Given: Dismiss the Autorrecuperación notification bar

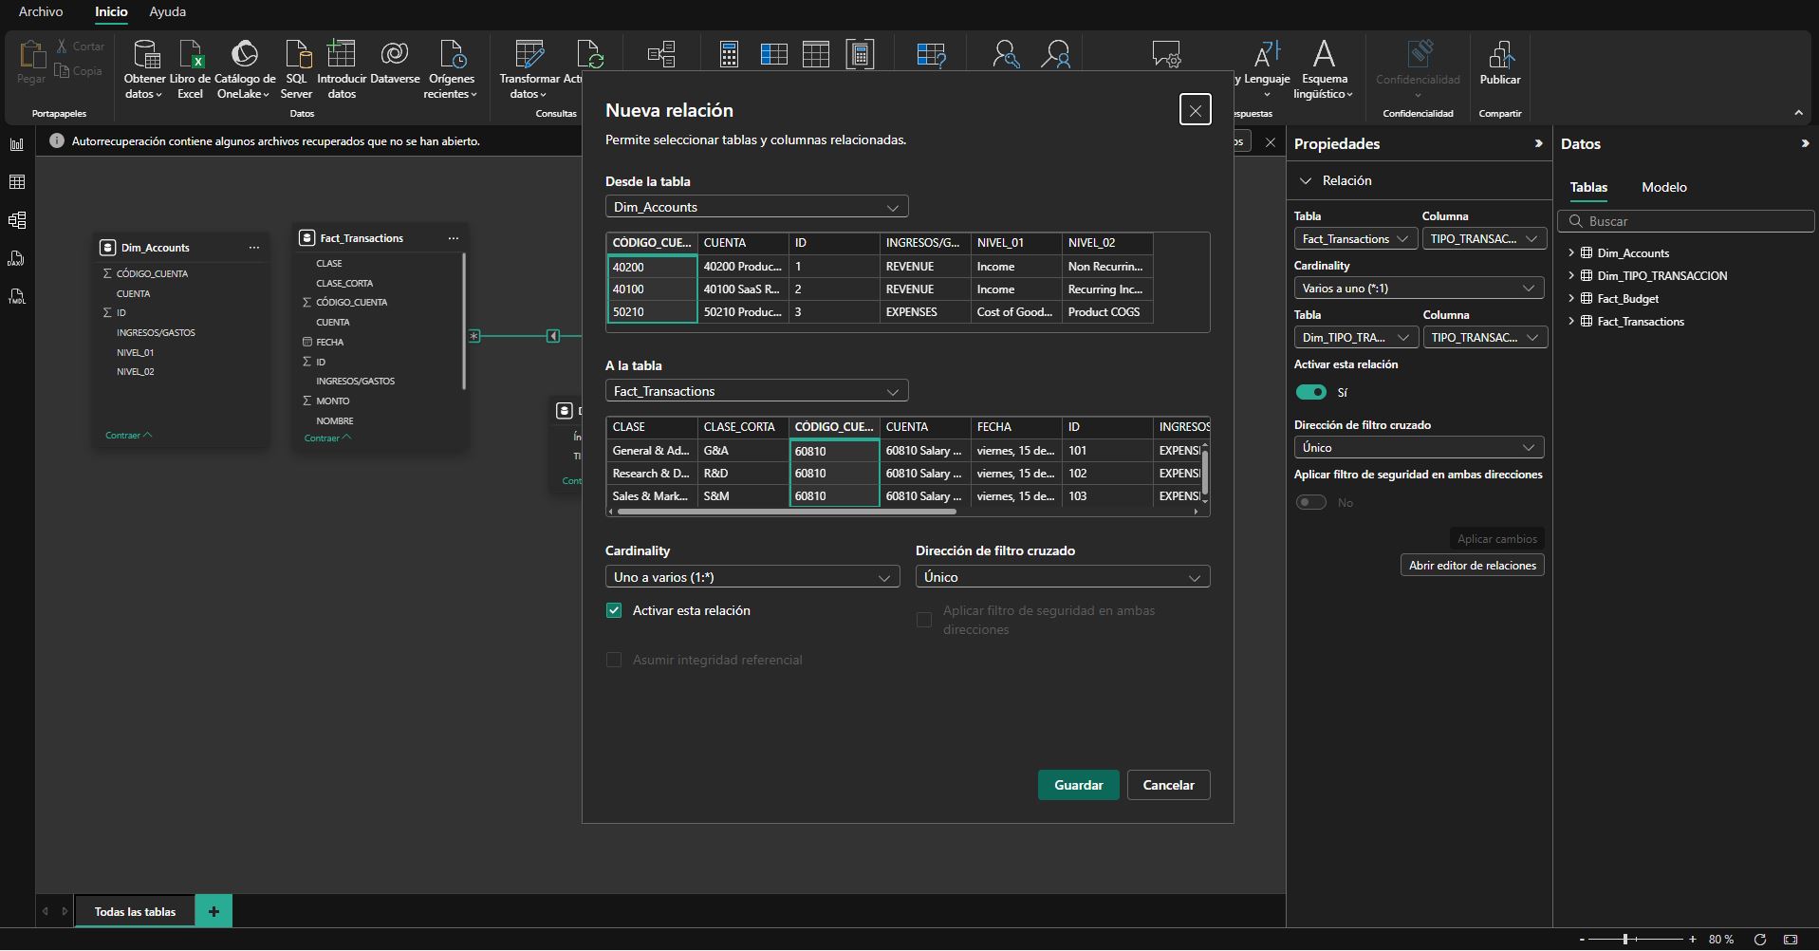Looking at the screenshot, I should tap(1271, 142).
